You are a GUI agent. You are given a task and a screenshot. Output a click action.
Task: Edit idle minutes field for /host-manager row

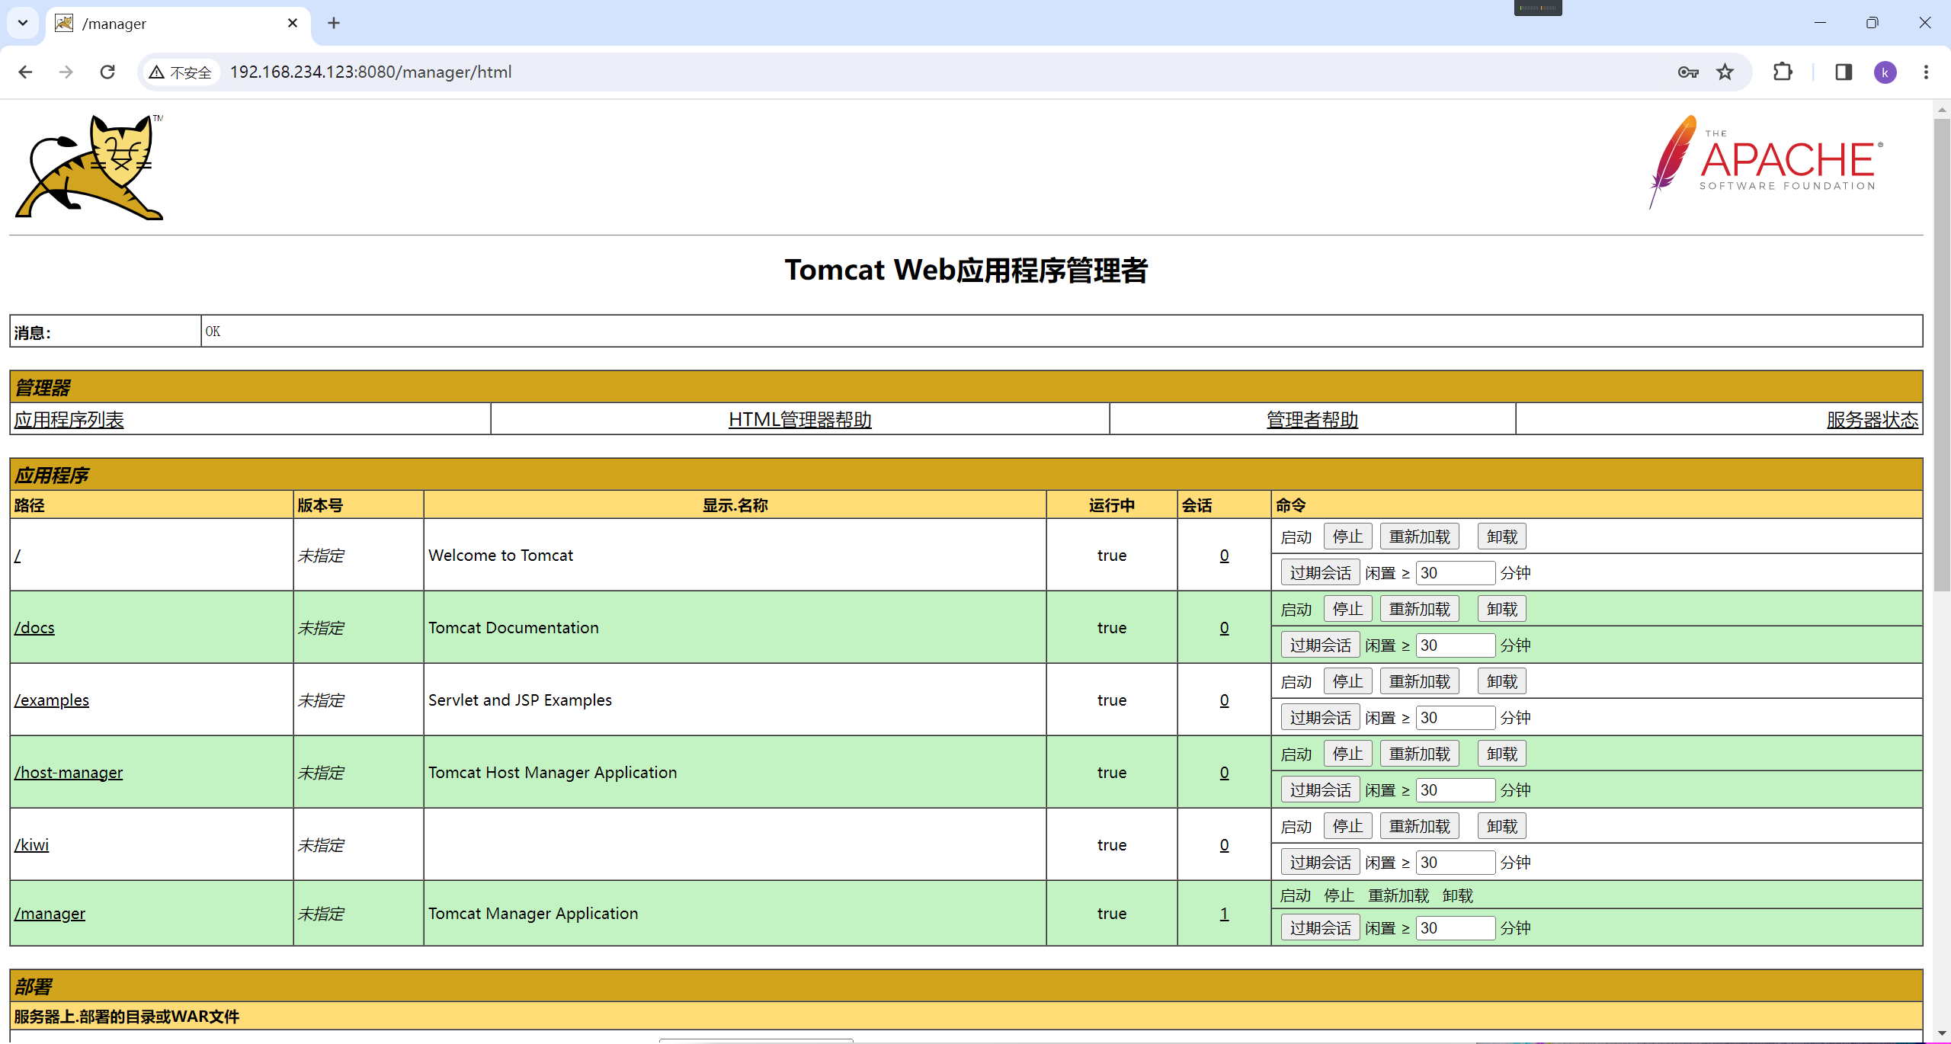(x=1455, y=790)
